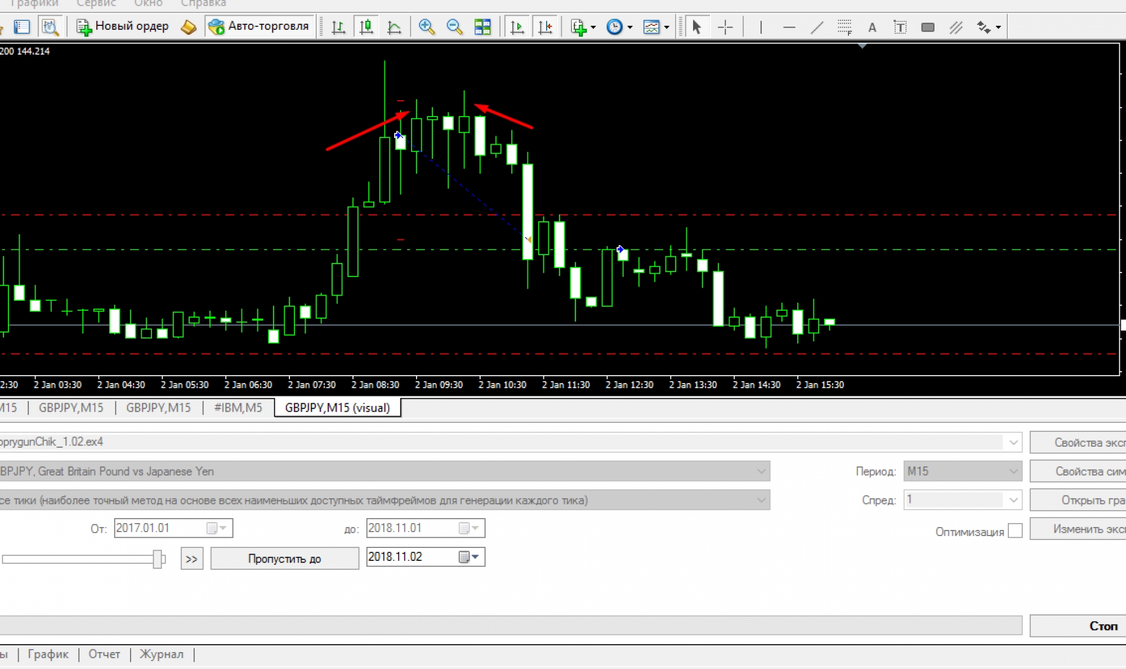The height and width of the screenshot is (669, 1126).
Task: Select the text label tool (A)
Action: coord(872,26)
